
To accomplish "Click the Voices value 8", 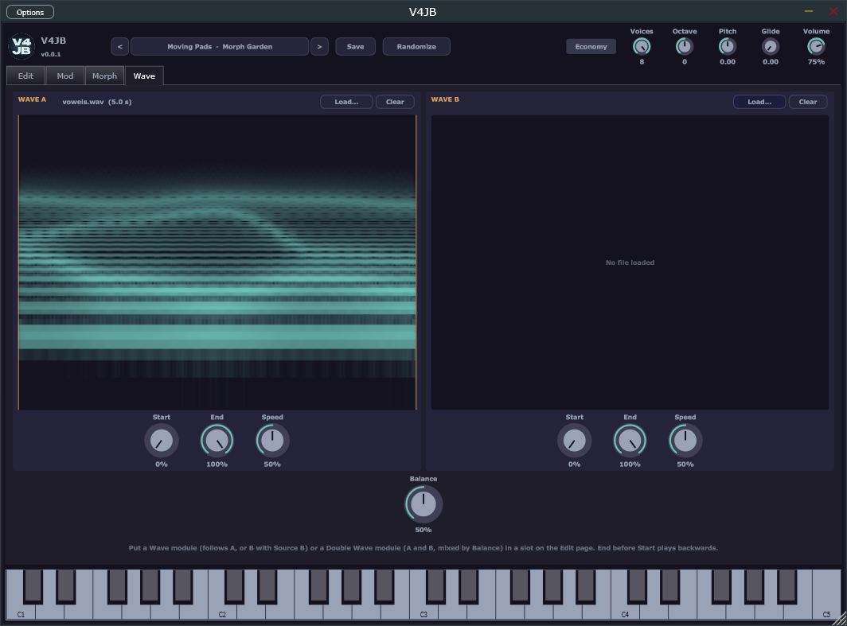I will click(x=642, y=62).
